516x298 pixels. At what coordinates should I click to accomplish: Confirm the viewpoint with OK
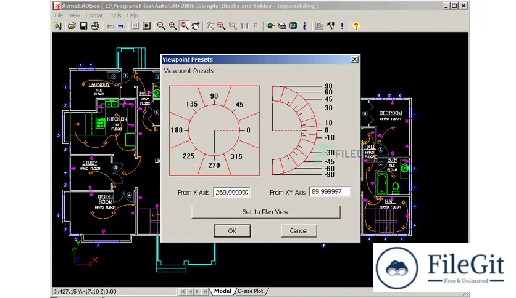(232, 231)
